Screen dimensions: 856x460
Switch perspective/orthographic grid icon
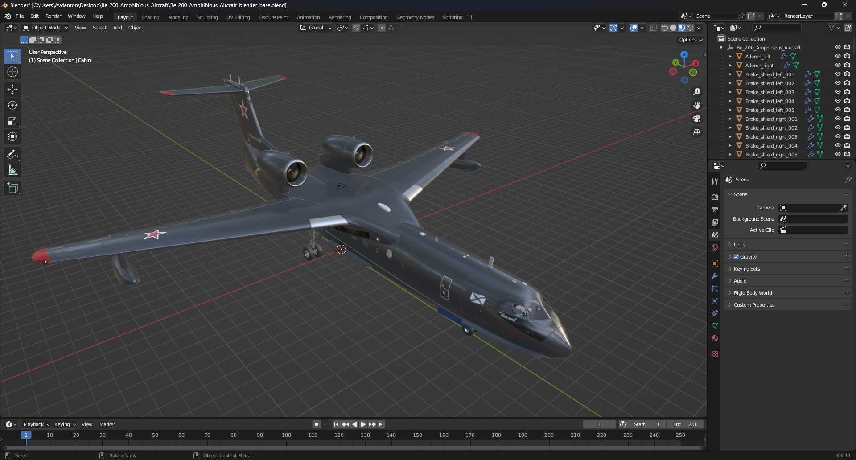click(697, 132)
